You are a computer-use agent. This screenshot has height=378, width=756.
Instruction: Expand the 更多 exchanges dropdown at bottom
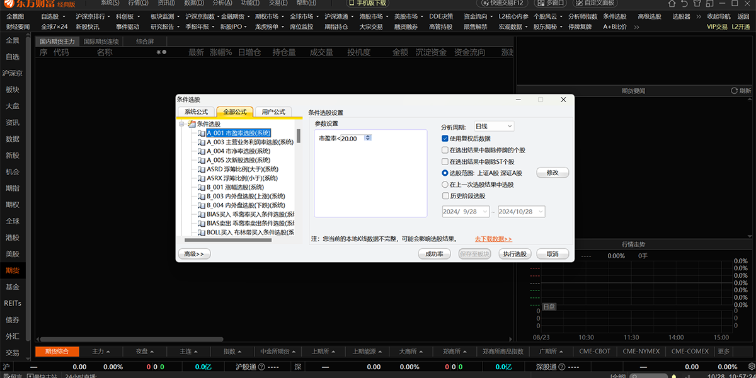tap(723, 352)
